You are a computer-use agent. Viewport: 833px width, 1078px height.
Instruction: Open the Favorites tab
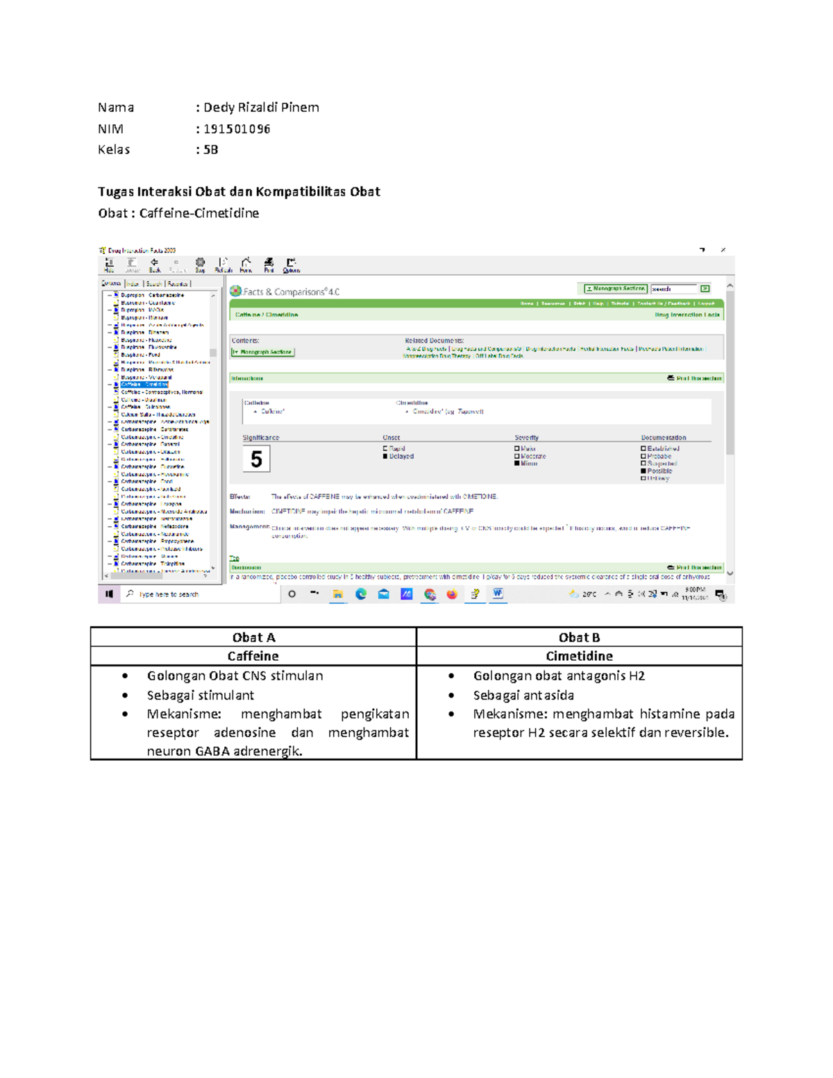click(x=178, y=283)
